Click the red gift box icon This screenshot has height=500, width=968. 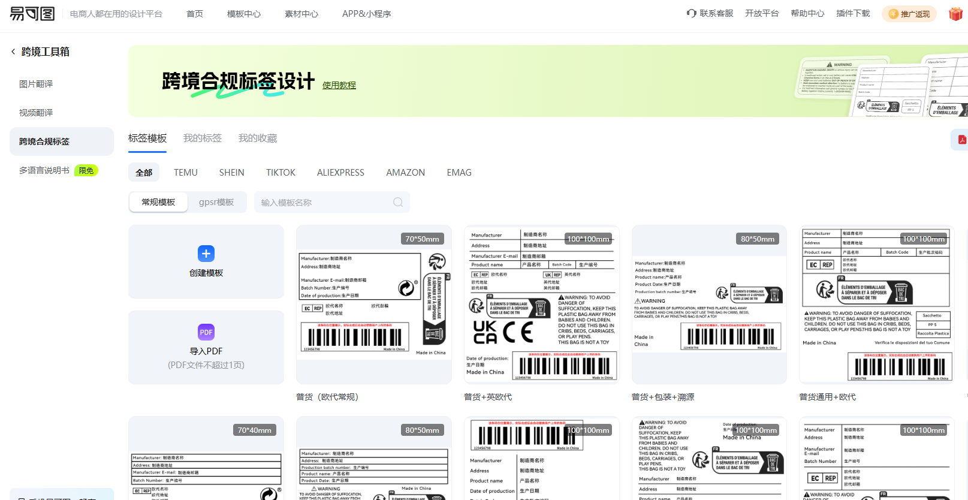click(x=955, y=14)
